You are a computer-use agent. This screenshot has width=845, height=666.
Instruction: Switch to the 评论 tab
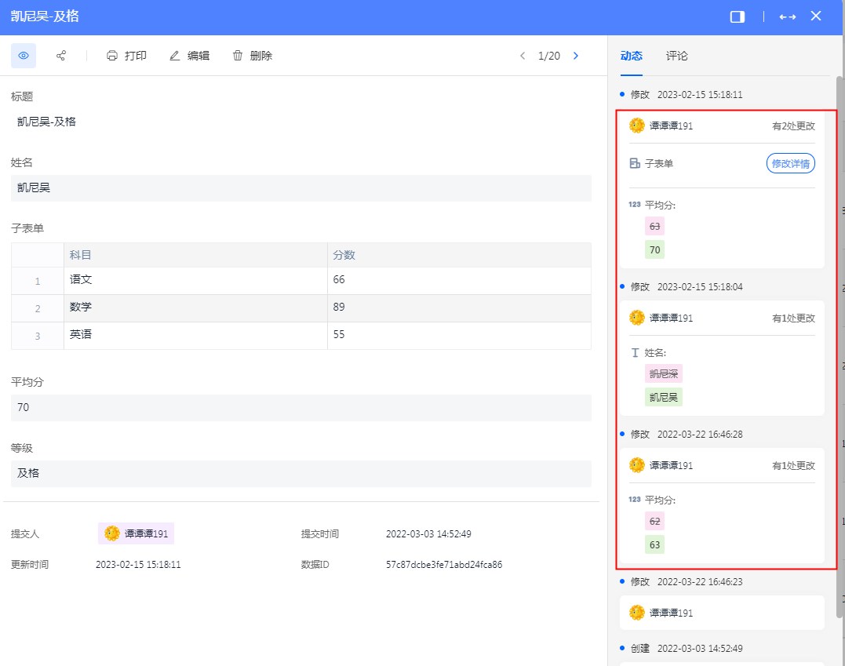coord(676,56)
